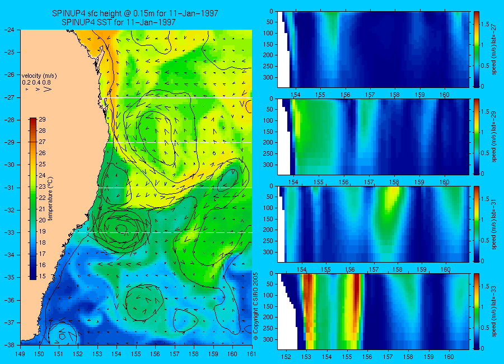
Task: Click the map longitude axis label 161
Action: [251, 354]
